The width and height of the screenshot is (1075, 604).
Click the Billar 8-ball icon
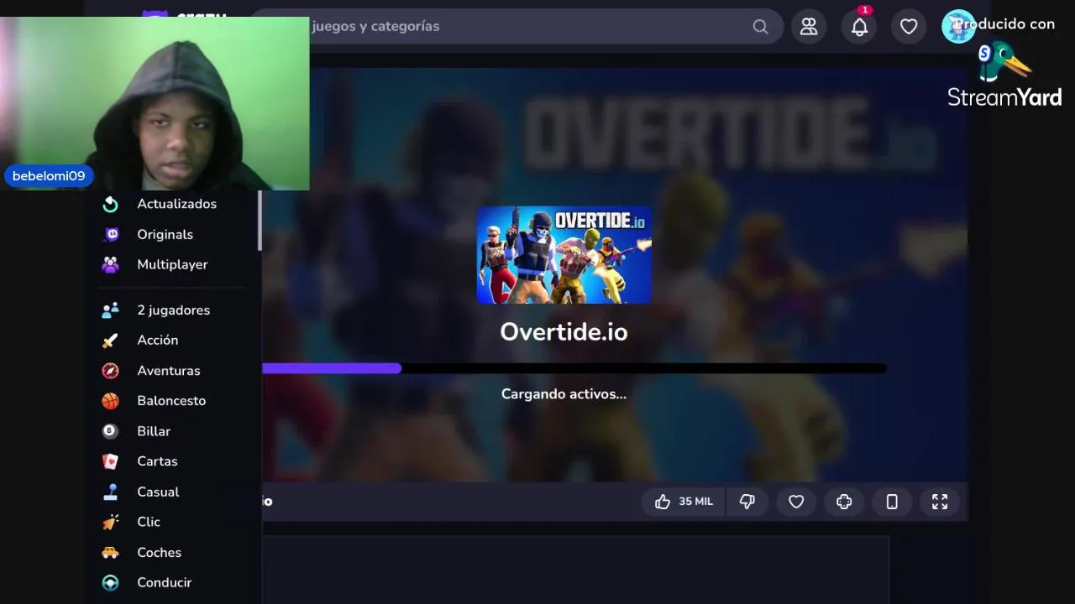point(110,431)
